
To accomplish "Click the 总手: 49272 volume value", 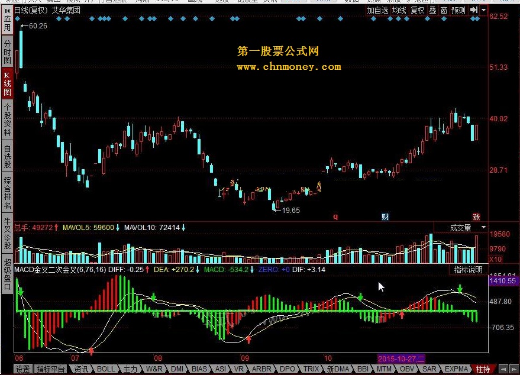I will point(34,228).
